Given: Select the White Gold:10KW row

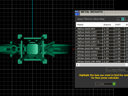Looking at the screenshot, I should click(x=102, y=55).
